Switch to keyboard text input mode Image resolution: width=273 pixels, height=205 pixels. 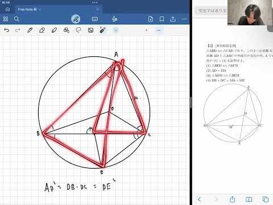95,19
